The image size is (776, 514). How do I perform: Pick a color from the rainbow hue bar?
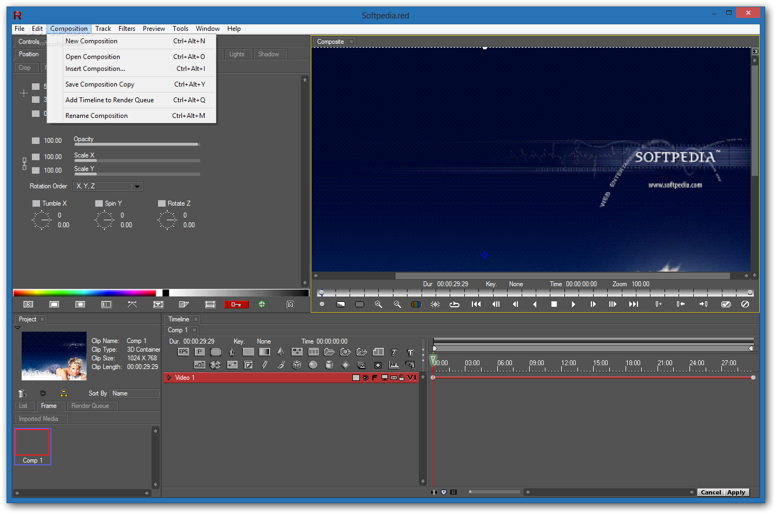[84, 293]
